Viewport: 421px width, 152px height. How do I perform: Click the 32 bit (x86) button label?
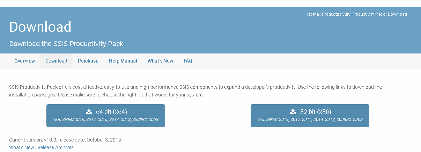pyautogui.click(x=316, y=112)
